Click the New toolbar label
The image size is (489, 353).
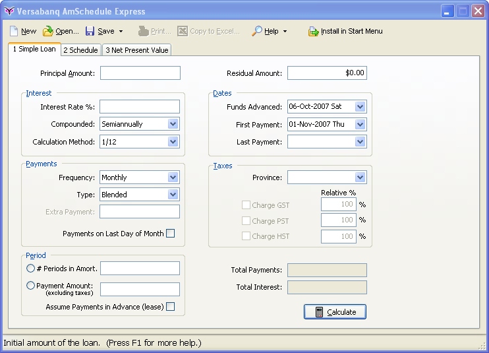click(x=29, y=31)
